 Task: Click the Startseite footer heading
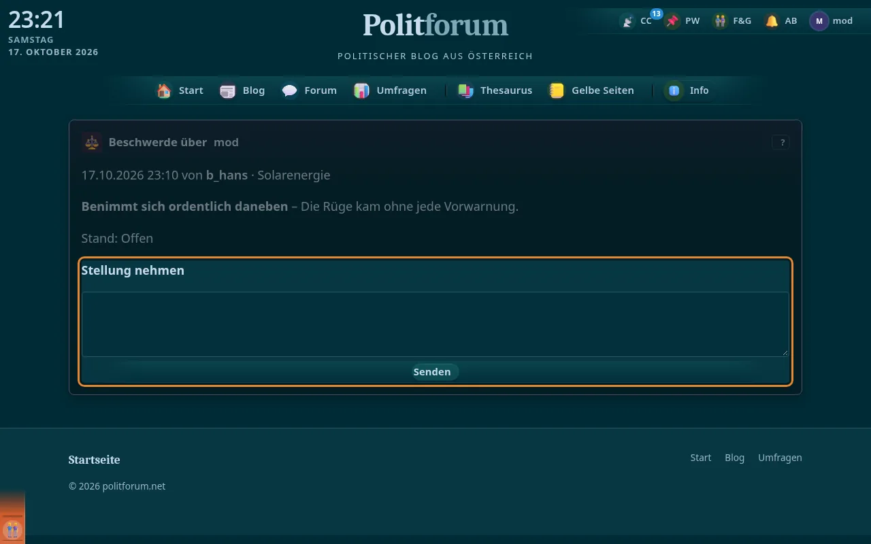pos(95,460)
